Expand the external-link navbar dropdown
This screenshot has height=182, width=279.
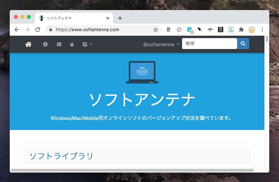click(87, 45)
